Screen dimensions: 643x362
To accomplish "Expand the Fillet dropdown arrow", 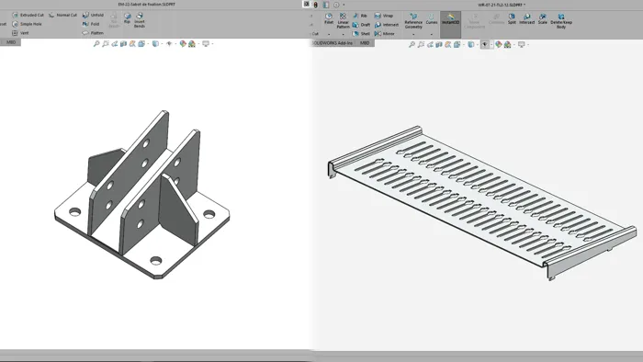I will tap(329, 34).
